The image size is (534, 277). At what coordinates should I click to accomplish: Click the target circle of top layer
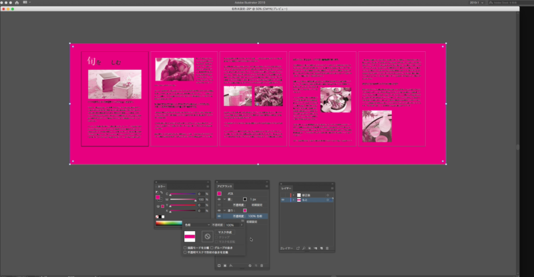[x=328, y=195]
